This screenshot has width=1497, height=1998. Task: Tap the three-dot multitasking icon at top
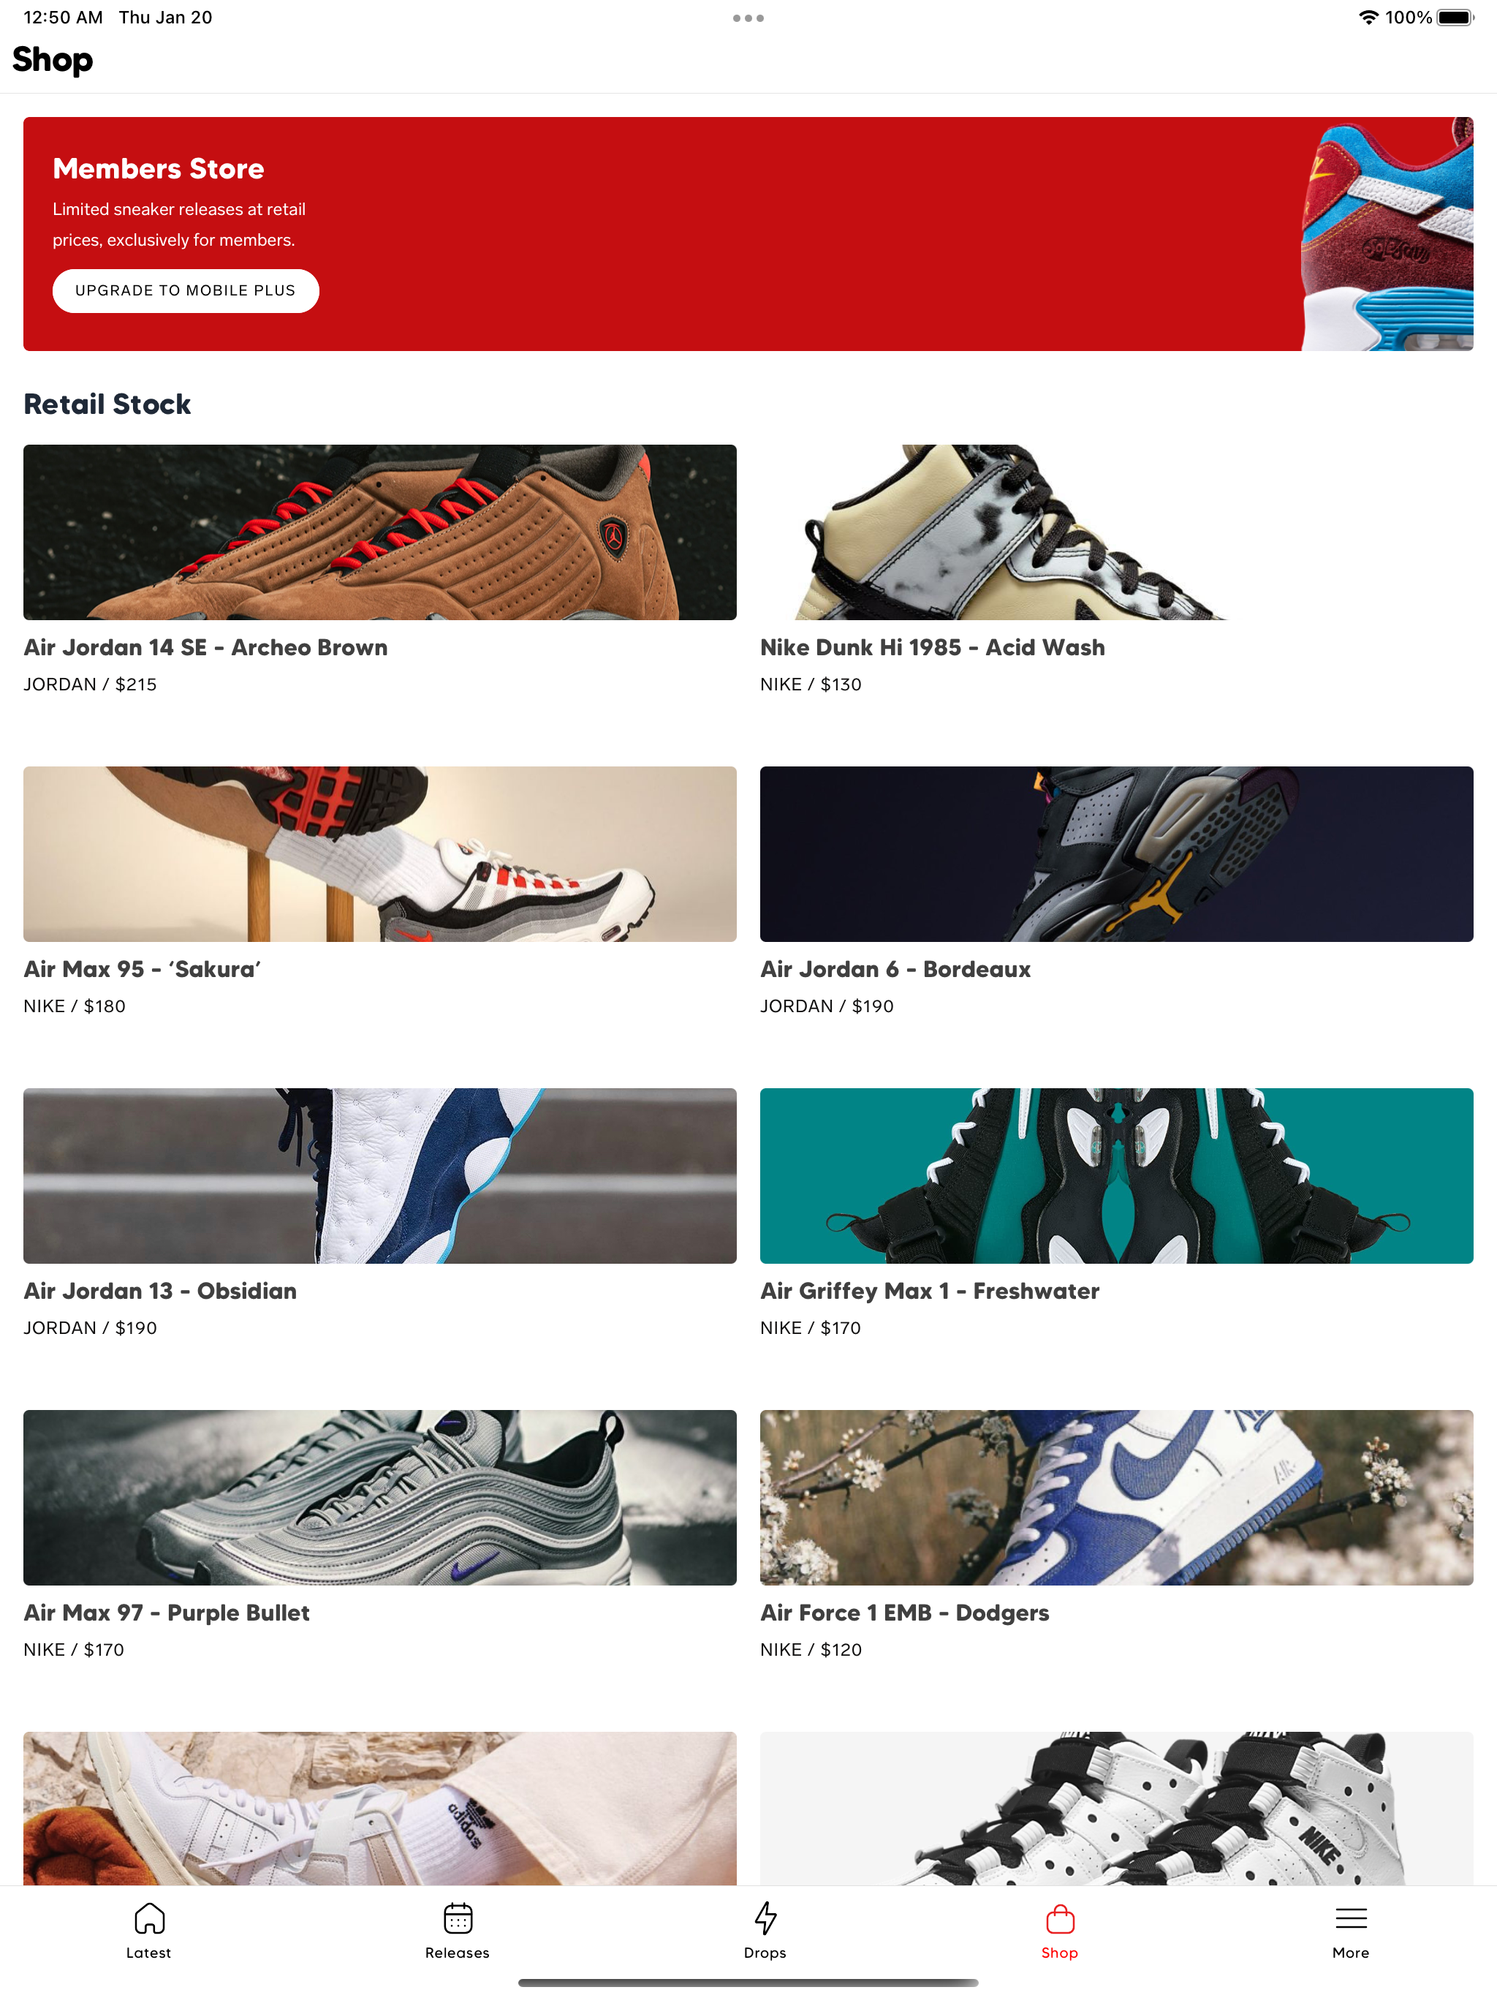tap(748, 18)
